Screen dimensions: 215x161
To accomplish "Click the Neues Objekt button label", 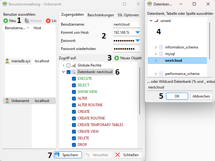I will (131, 58).
